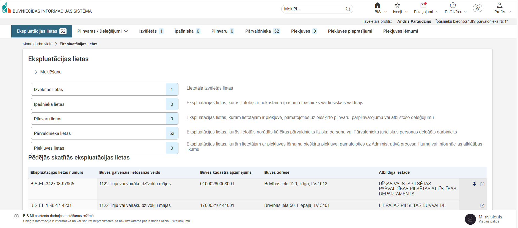Viewport: 518px width, 228px height.
Task: Open the Īsceļi star shortcuts icon
Action: coord(397,5)
